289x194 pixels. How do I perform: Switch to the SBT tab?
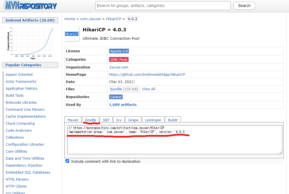point(106,120)
